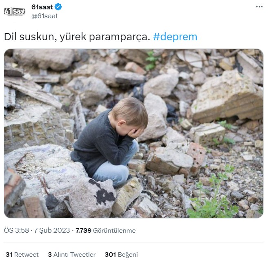
Task: Click the number 3 before Alıntı Tweetler
Action: (50, 255)
